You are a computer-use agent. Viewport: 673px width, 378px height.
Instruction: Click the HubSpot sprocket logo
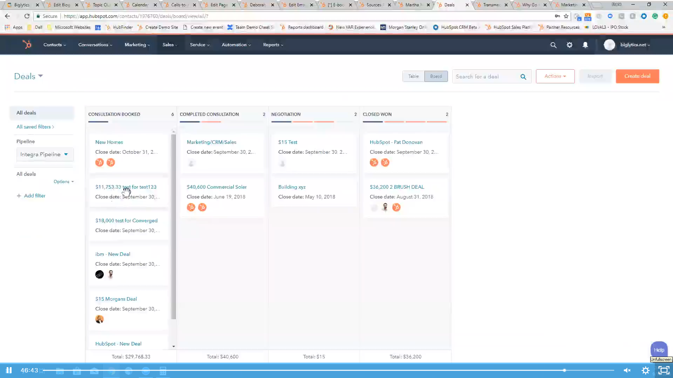coord(27,44)
